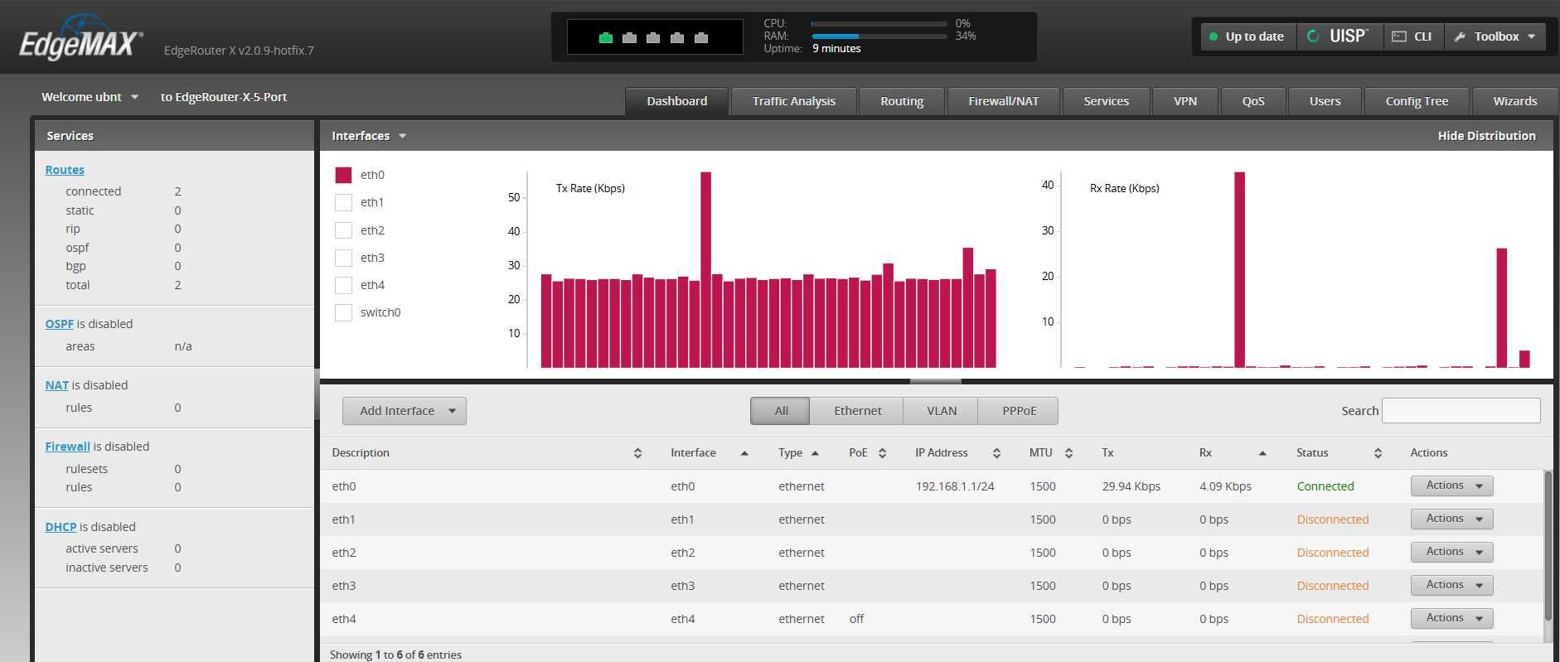Image resolution: width=1560 pixels, height=662 pixels.
Task: Sort table by Description column arrows
Action: (x=637, y=453)
